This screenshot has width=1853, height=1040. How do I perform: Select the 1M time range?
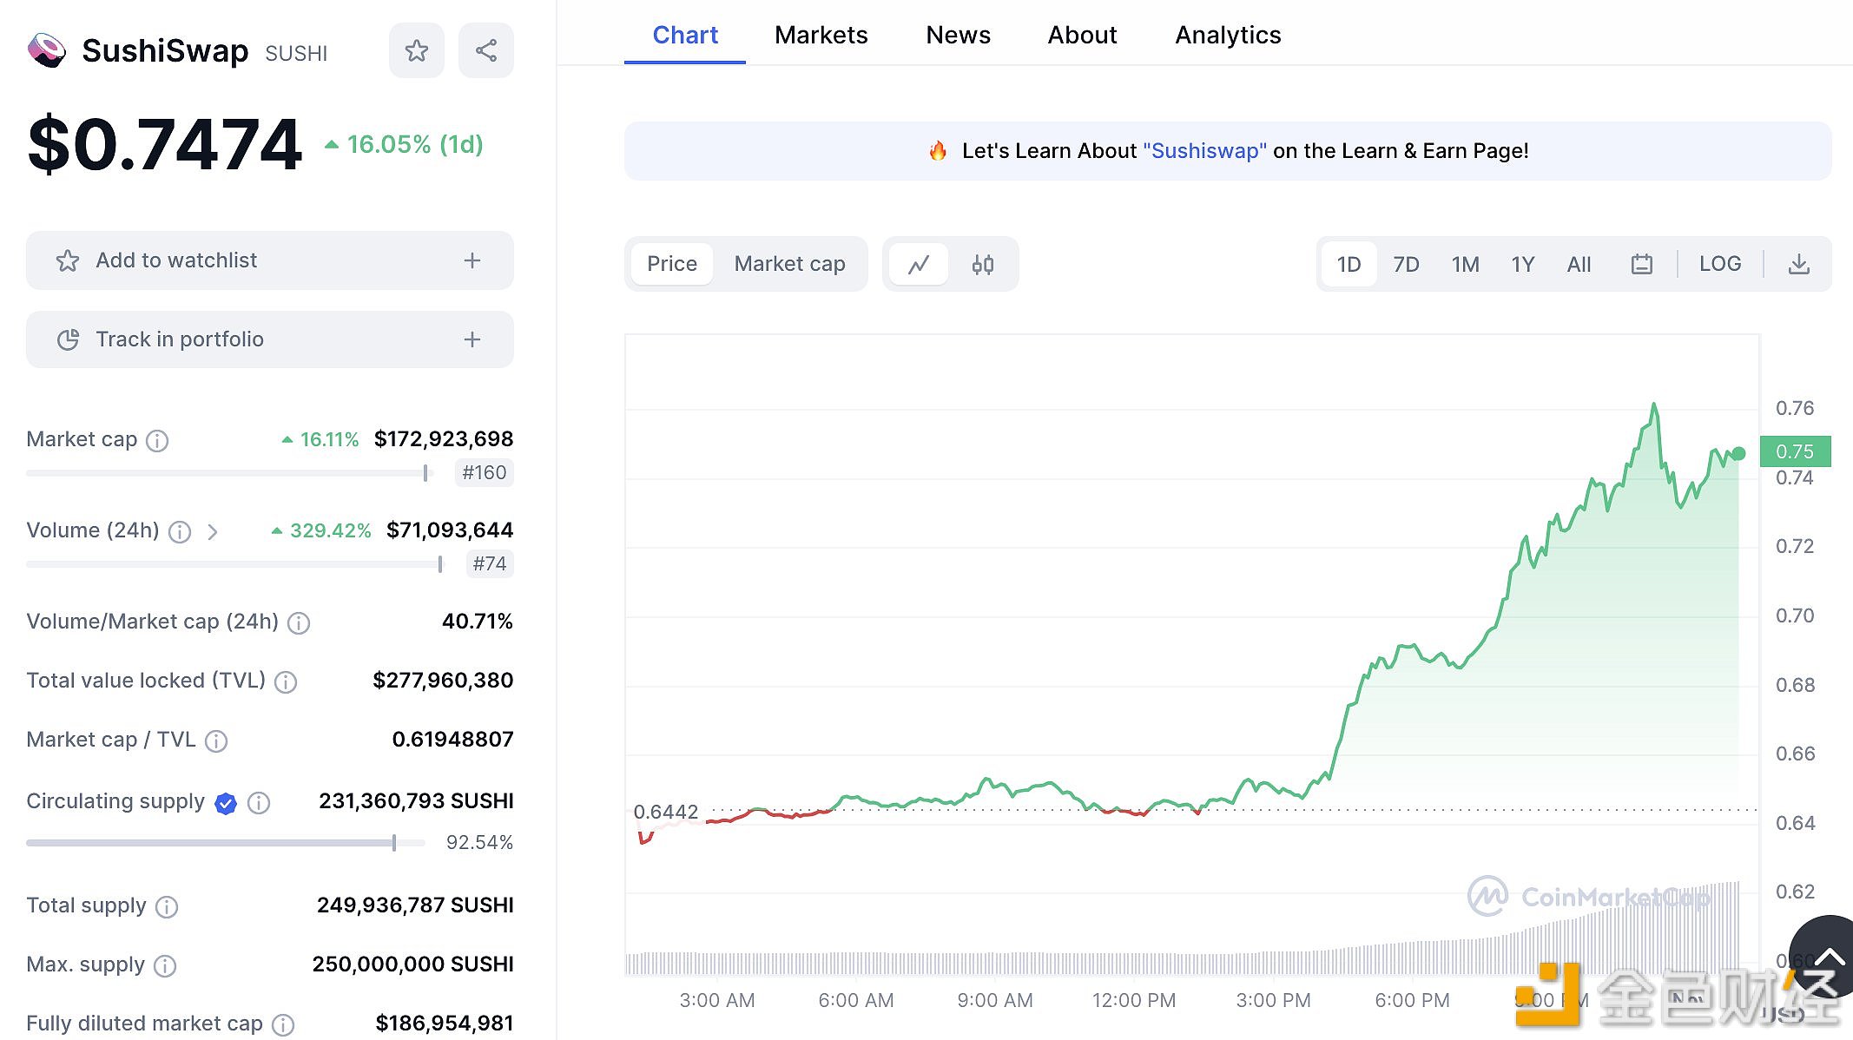pos(1465,264)
